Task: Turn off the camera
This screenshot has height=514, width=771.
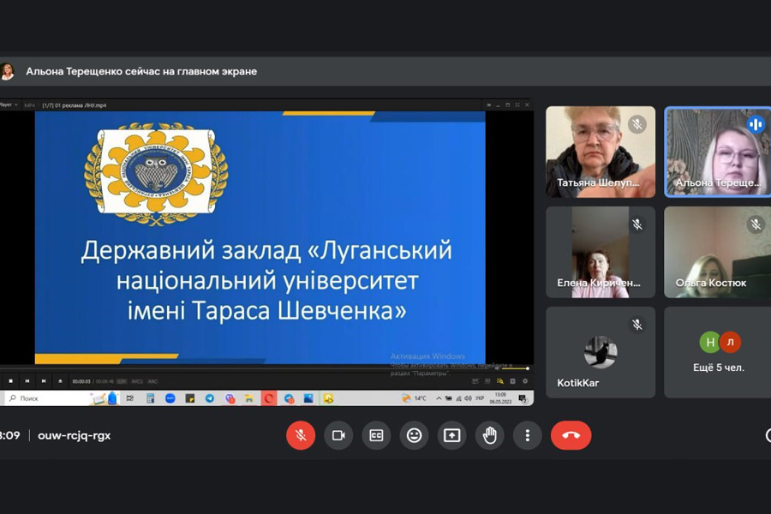Action: pos(338,435)
